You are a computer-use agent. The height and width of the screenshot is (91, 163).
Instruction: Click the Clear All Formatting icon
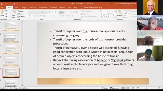pos(56,12)
